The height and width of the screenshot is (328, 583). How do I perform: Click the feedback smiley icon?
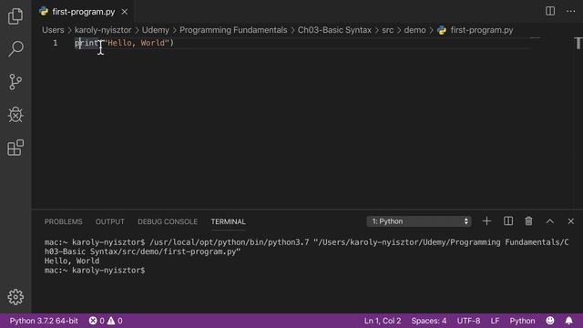(x=550, y=321)
